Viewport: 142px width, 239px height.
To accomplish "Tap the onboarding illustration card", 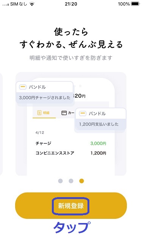I will 71,124.
